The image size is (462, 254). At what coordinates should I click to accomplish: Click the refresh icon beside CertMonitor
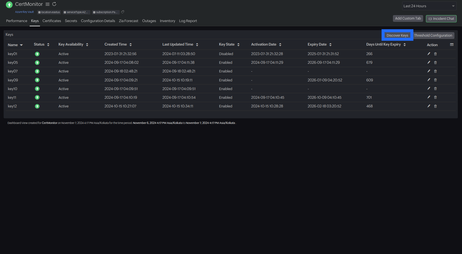(x=54, y=4)
